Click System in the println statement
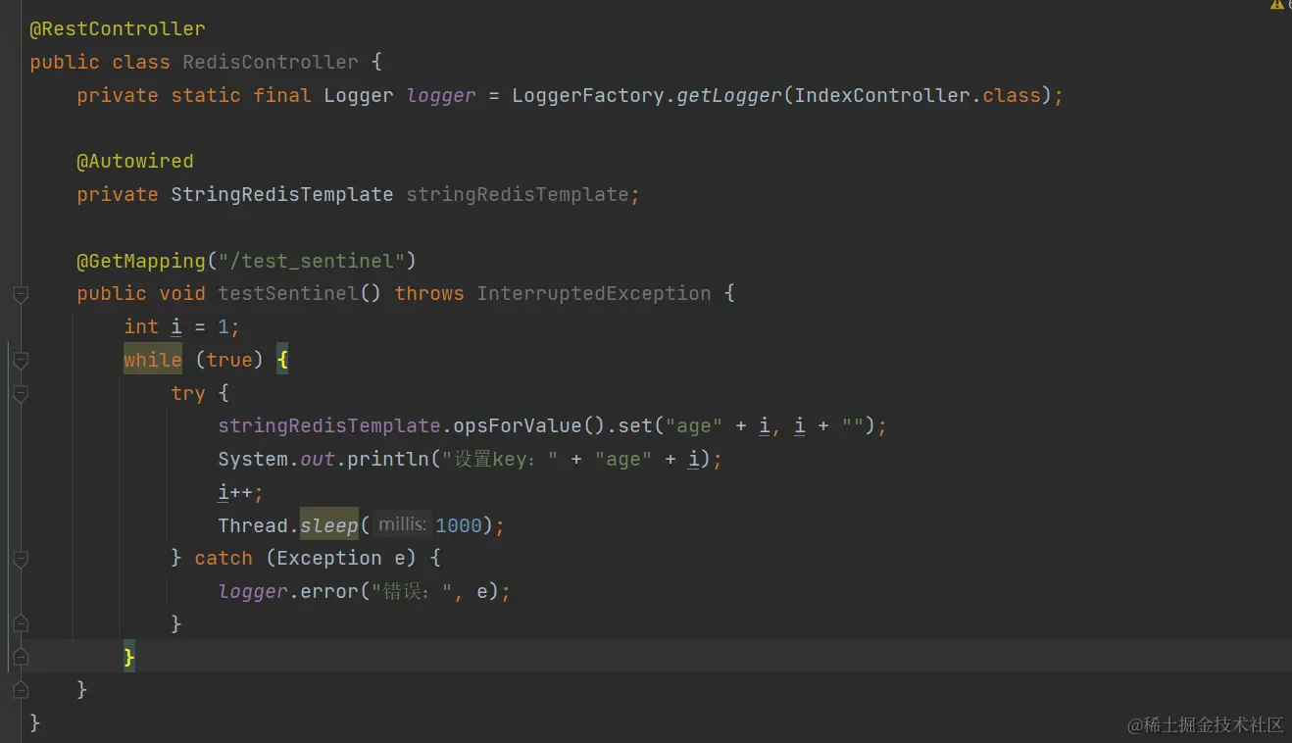This screenshot has height=743, width=1292. pos(253,460)
